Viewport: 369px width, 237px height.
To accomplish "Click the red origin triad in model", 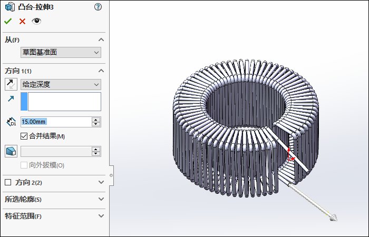I will 291,154.
